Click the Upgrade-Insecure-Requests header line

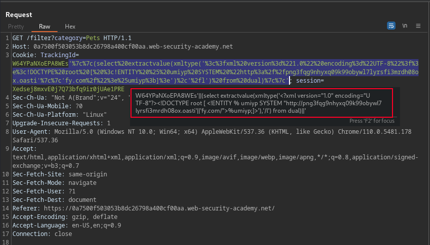click(61, 123)
